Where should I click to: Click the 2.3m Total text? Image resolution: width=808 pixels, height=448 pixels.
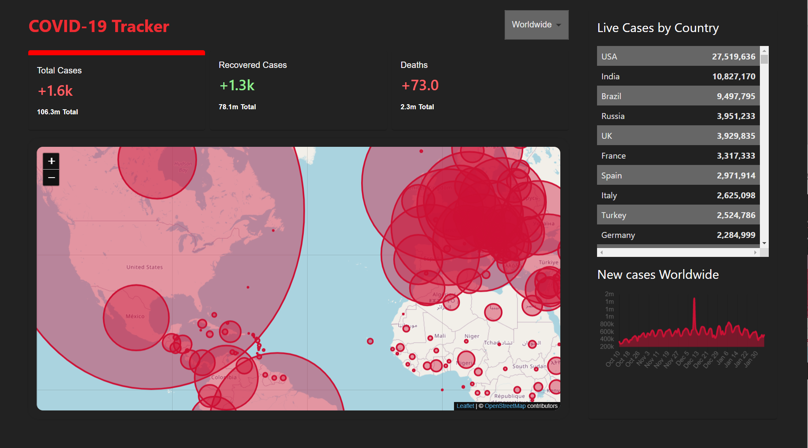point(417,107)
